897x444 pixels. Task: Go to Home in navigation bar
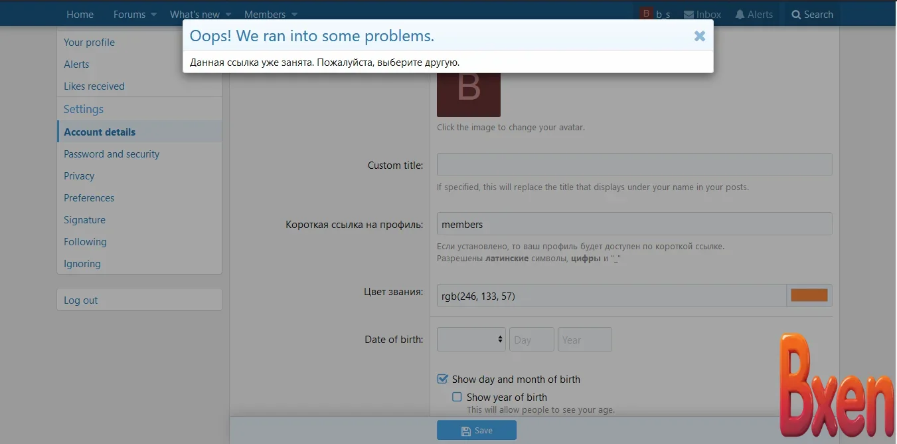(80, 15)
